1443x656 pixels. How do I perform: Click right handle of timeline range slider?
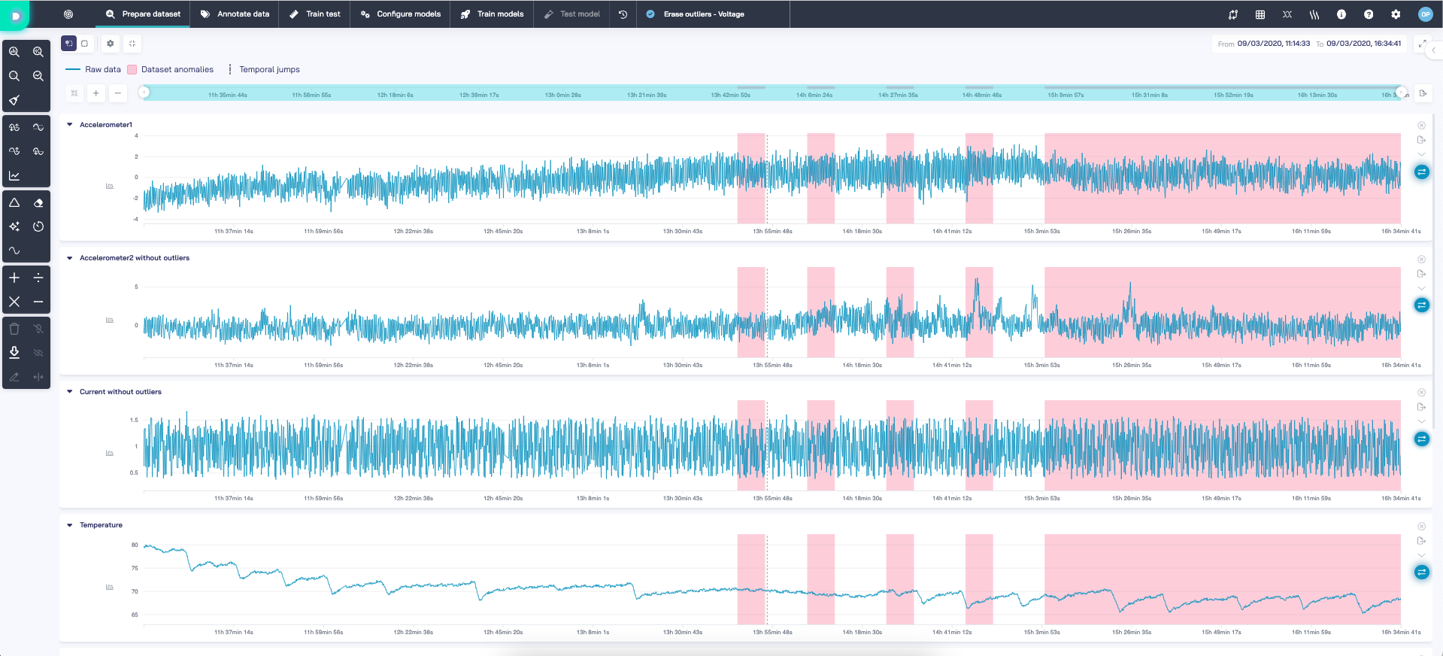point(1401,93)
